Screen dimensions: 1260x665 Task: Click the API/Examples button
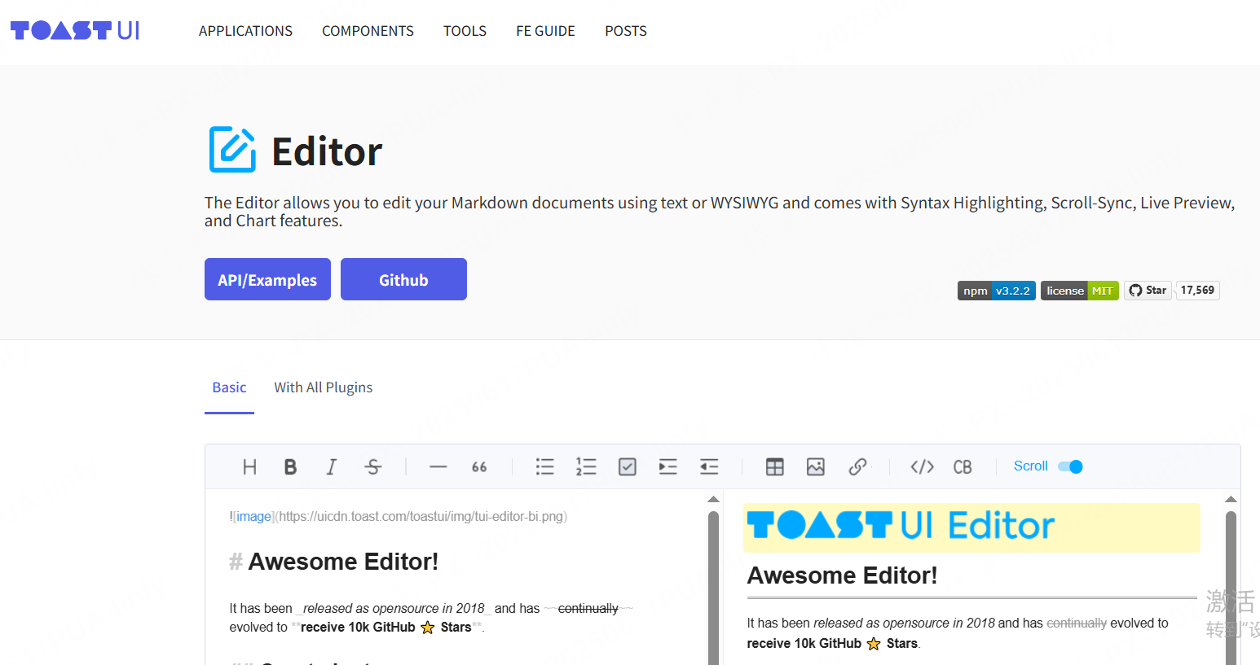click(267, 279)
